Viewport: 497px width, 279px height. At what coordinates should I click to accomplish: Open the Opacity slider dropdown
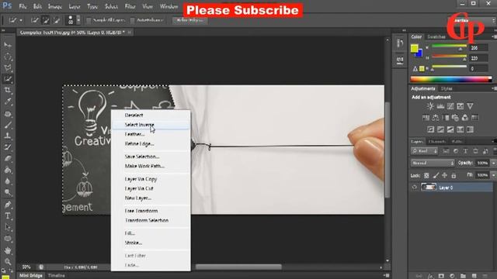tap(493, 163)
